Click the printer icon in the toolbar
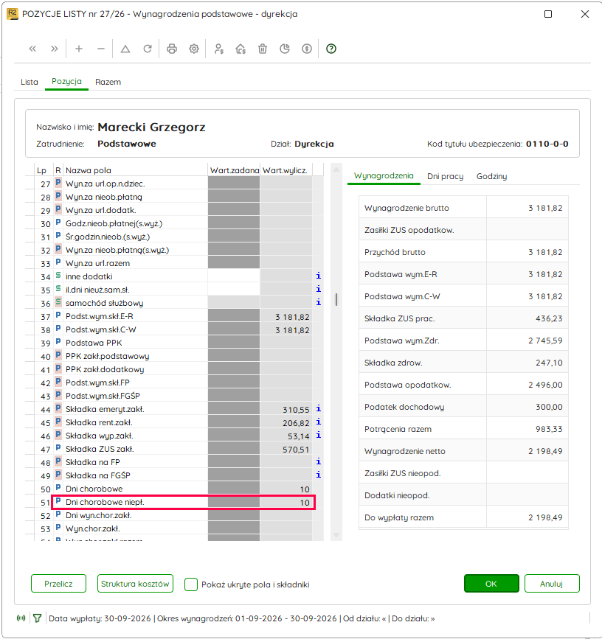The width and height of the screenshot is (602, 639). [x=172, y=49]
